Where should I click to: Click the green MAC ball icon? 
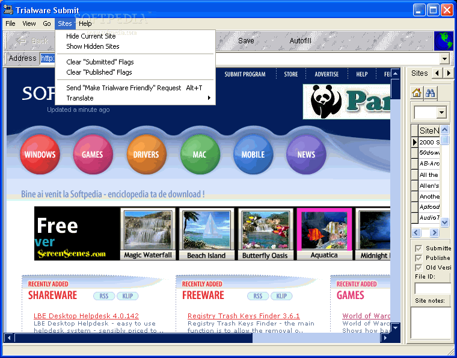200,154
